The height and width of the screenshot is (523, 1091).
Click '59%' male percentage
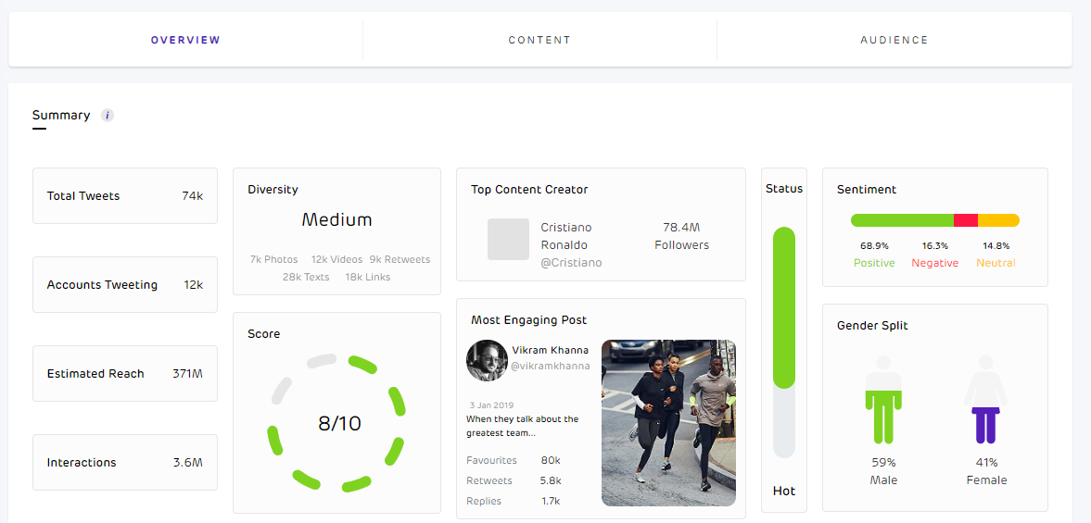coord(883,463)
